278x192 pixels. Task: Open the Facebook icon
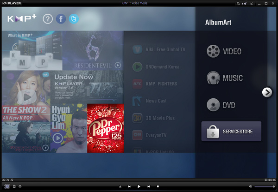tap(61, 19)
